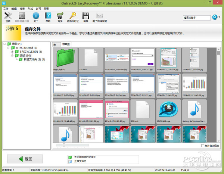Click the 保存 floppy disk icon
Screen dimensions: 224x174
[85, 17]
